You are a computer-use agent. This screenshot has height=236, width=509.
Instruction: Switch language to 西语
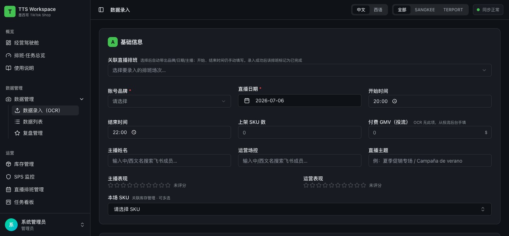pyautogui.click(x=378, y=10)
